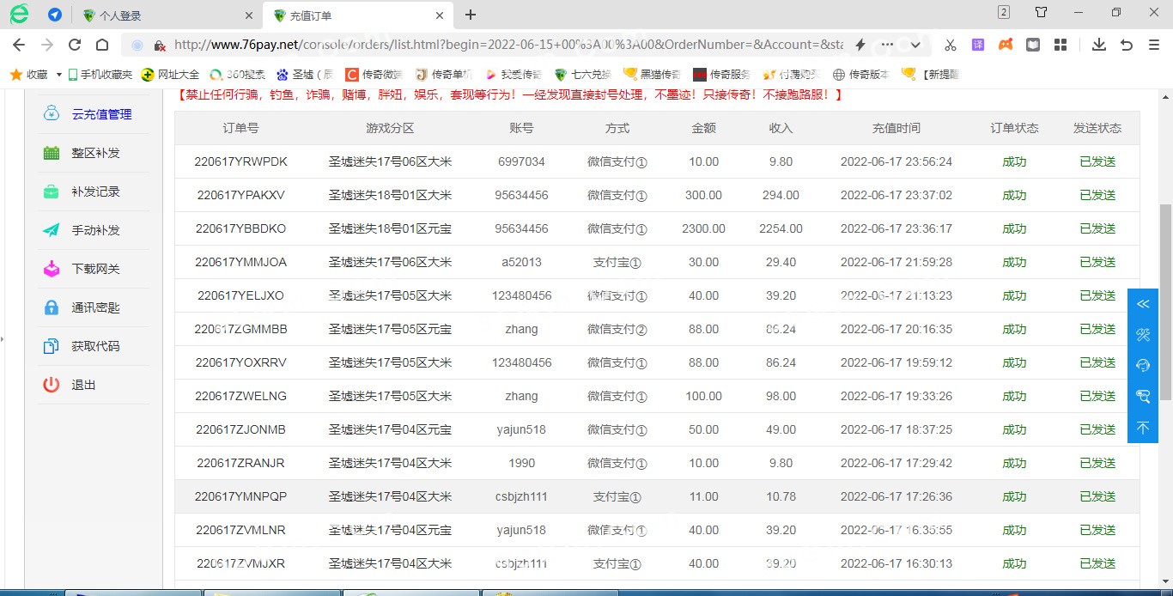Click the 订单号 column header

(240, 128)
